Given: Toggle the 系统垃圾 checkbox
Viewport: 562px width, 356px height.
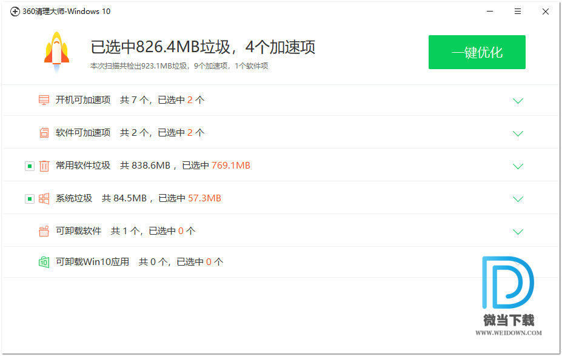Looking at the screenshot, I should pos(29,198).
